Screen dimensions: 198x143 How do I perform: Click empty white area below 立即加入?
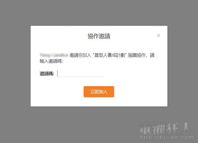pyautogui.click(x=99, y=102)
